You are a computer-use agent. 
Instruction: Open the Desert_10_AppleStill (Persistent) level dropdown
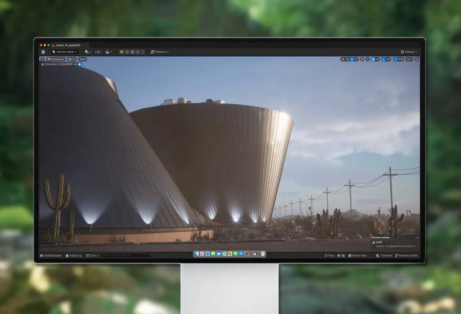click(x=396, y=246)
